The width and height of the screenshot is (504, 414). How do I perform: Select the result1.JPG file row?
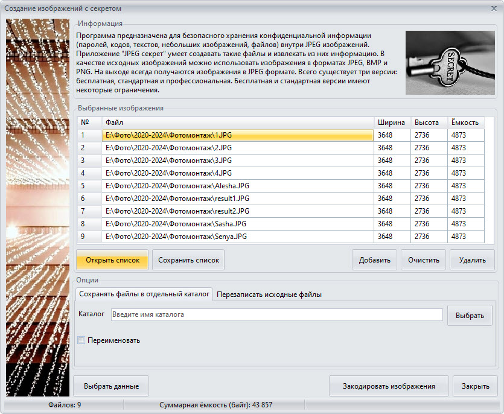pyautogui.click(x=237, y=199)
